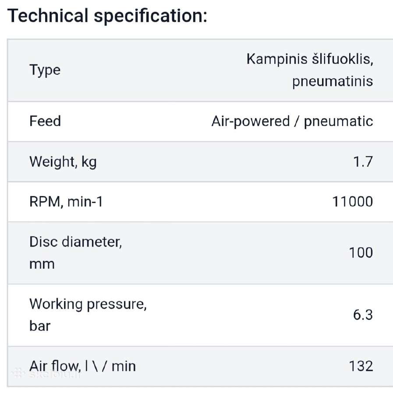Click the Air-powered / pneumatic value
This screenshot has height=394, width=393.
(x=292, y=122)
